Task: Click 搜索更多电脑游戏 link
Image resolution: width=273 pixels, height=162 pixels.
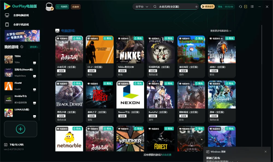Action: (221, 31)
